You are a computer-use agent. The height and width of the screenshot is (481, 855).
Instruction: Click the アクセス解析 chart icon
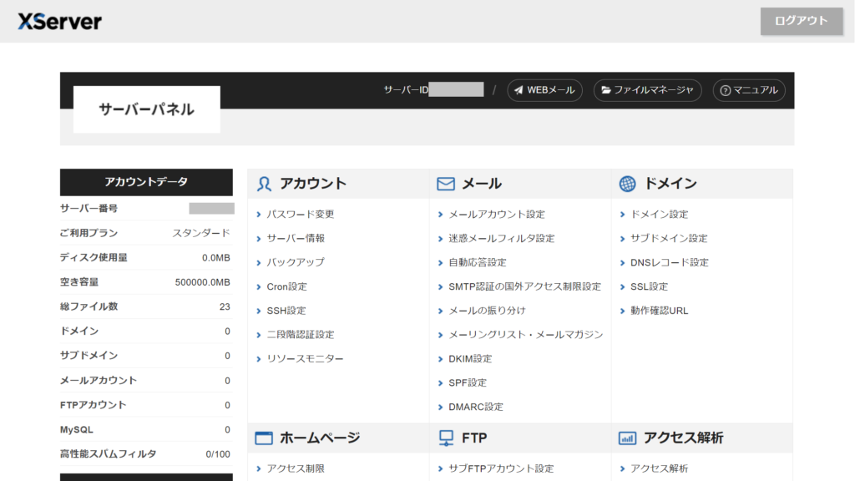coord(627,438)
